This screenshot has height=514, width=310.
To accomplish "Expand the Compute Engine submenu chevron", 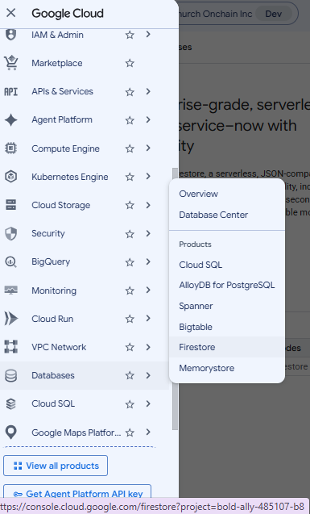I will tap(148, 148).
